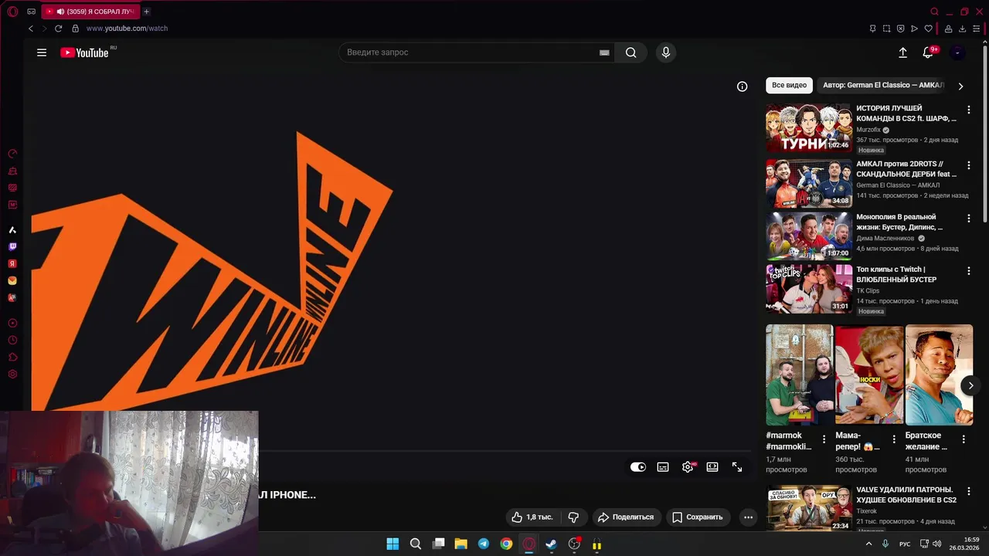
Task: Take a snapshot with Opera capture tool
Action: coord(886,29)
